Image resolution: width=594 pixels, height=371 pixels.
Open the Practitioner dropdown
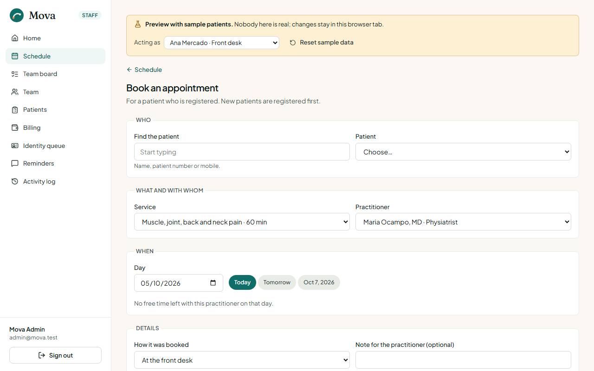pos(463,222)
